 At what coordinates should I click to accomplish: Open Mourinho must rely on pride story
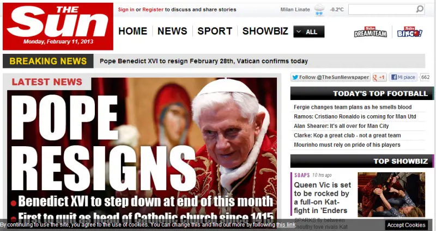347,145
